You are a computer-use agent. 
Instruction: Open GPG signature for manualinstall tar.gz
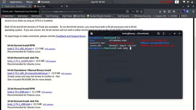point(66,74)
